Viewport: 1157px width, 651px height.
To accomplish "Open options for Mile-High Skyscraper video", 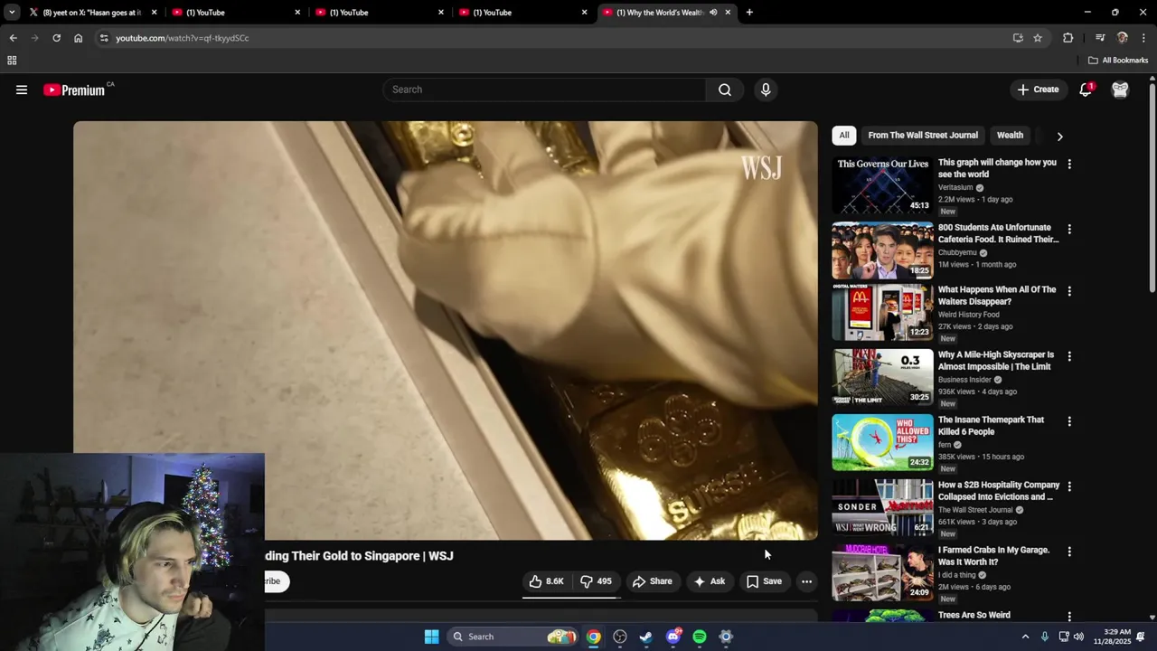I will click(x=1069, y=356).
